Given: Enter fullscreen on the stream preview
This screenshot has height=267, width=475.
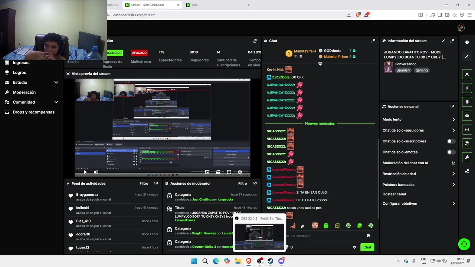Looking at the screenshot, I should 229,172.
